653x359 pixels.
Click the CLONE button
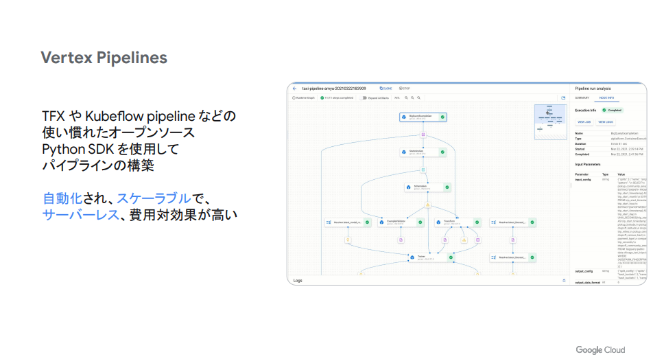(x=386, y=89)
